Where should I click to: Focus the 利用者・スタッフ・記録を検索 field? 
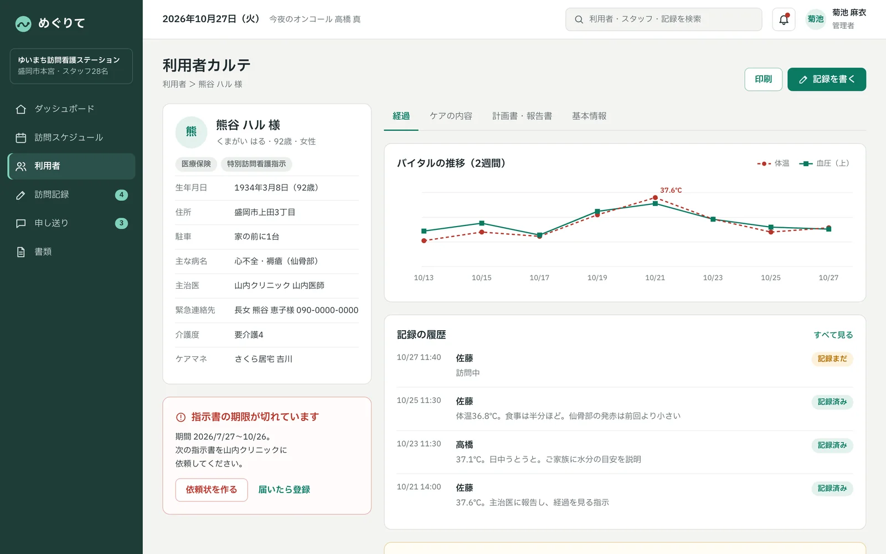[x=663, y=19]
